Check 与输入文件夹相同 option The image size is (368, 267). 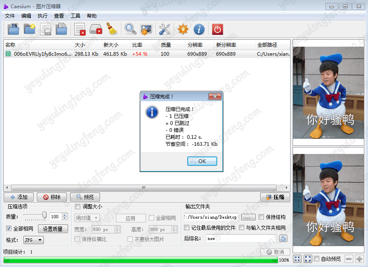coord(241,227)
